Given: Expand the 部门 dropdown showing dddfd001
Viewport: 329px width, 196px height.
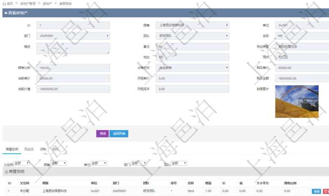Looking at the screenshot, I should click(73, 36).
